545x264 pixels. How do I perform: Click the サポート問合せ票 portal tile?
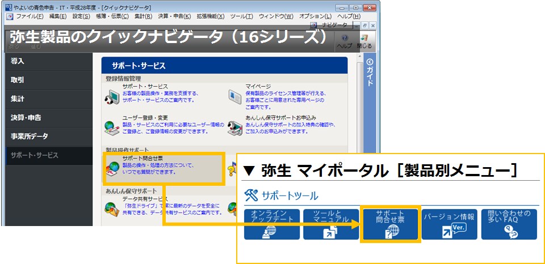point(391,224)
